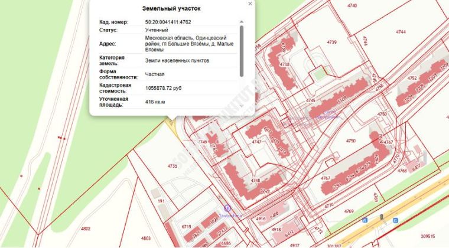
Task: Select parcel 4738 building on the map
Action: pos(284,64)
